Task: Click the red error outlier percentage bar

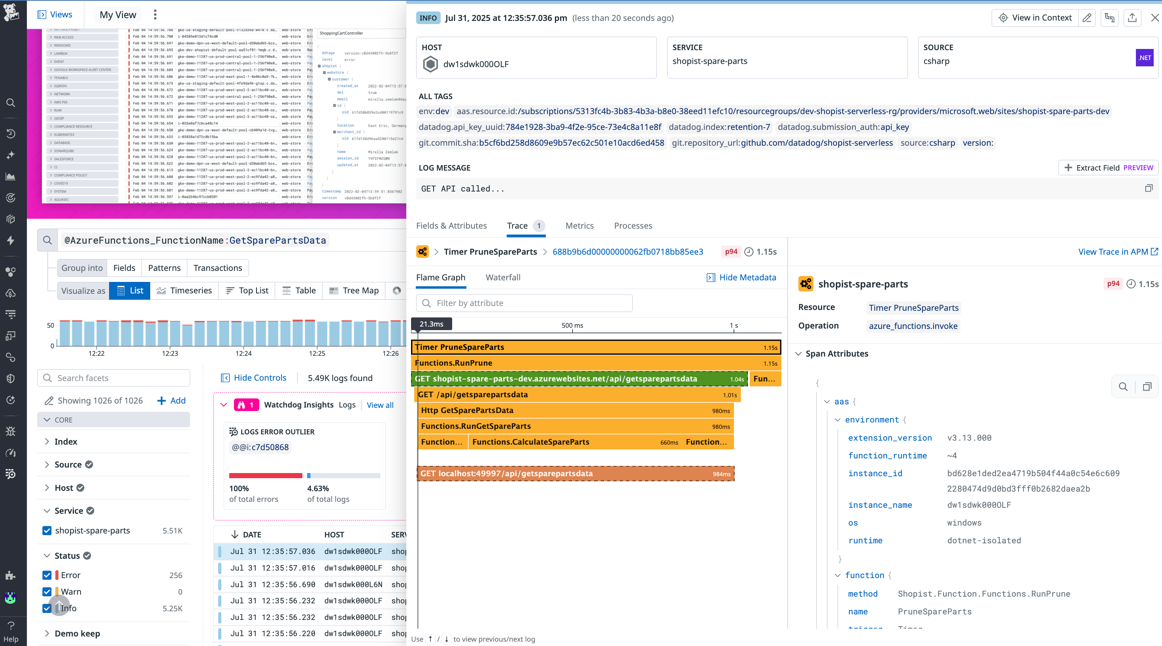Action: click(x=265, y=475)
